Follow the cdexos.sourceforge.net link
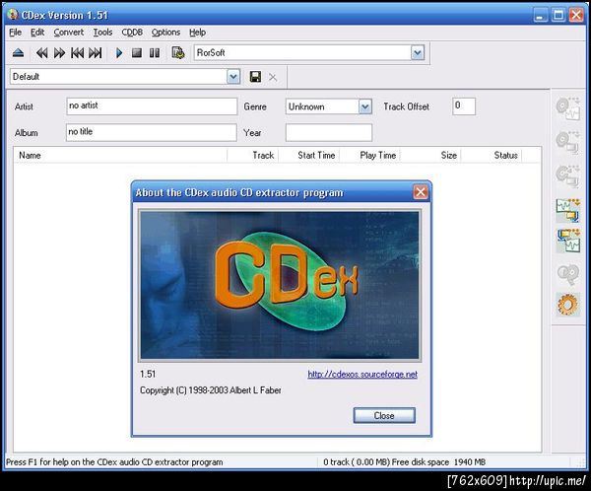 point(362,375)
